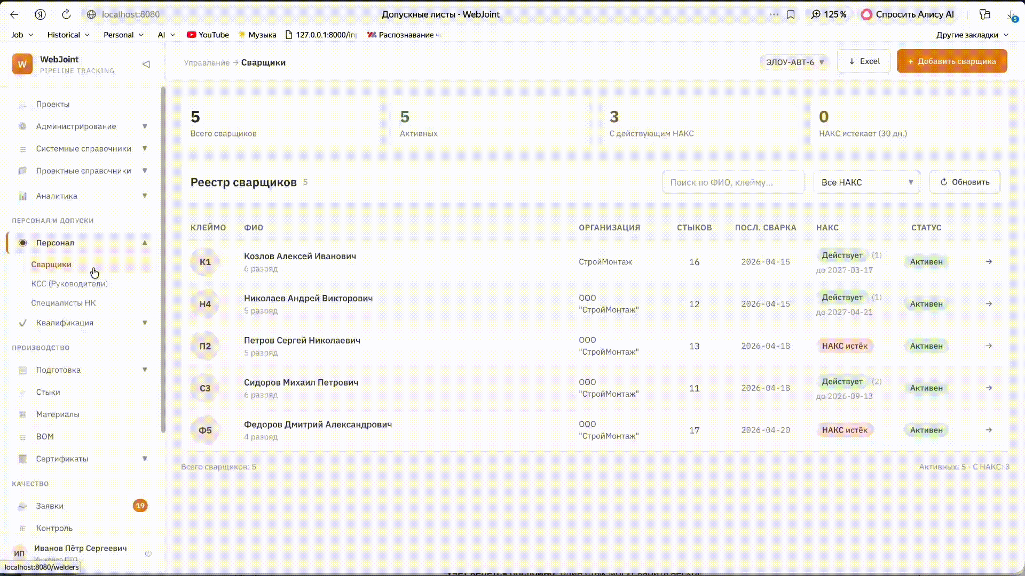Image resolution: width=1025 pixels, height=576 pixels.
Task: Open the Все НАКС filter dropdown
Action: [867, 182]
